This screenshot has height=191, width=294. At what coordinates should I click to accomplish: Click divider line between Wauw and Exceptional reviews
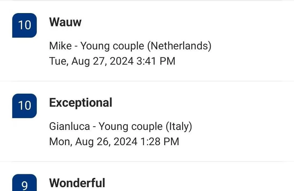147,81
